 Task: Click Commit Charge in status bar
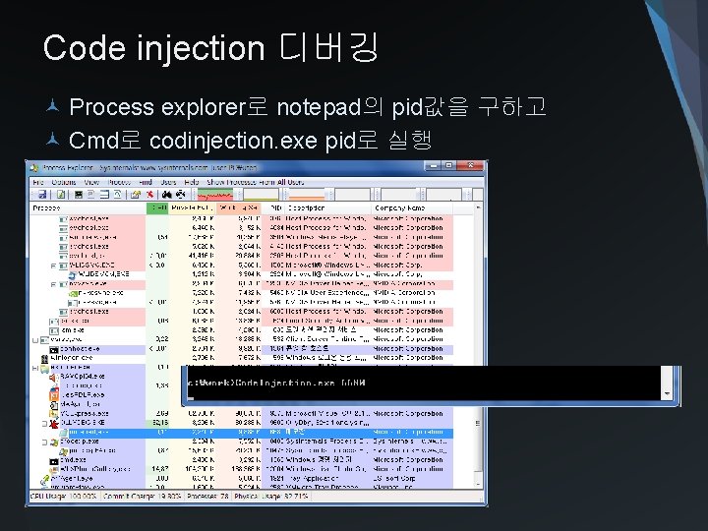click(142, 496)
